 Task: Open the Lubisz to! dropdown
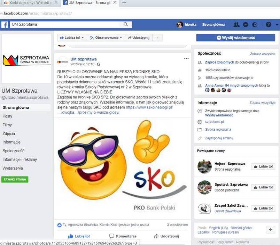(72, 38)
